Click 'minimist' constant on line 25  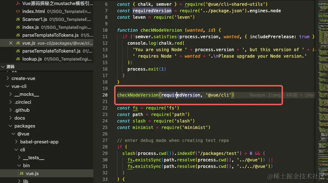tap(143, 127)
